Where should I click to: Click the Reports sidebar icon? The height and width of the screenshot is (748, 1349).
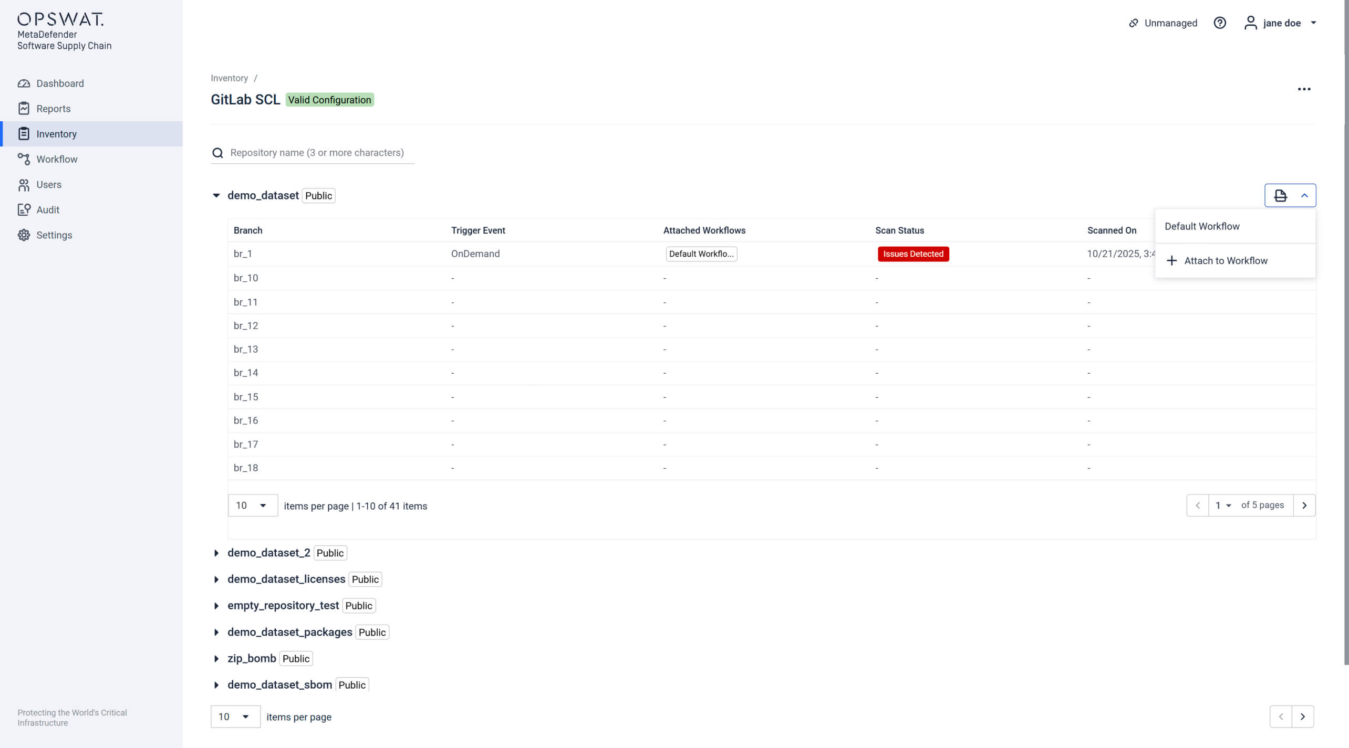pos(24,109)
